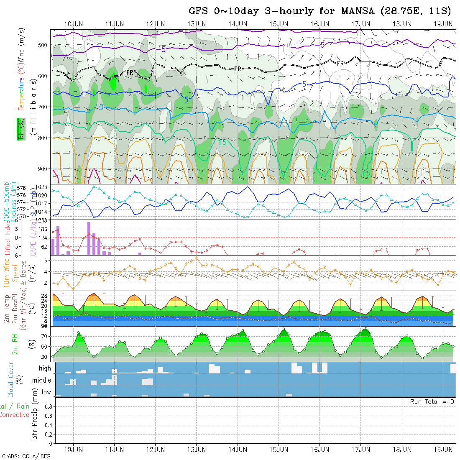460x460 pixels.
Task: Click the 12JUN label on the top axis
Action: 156,24
